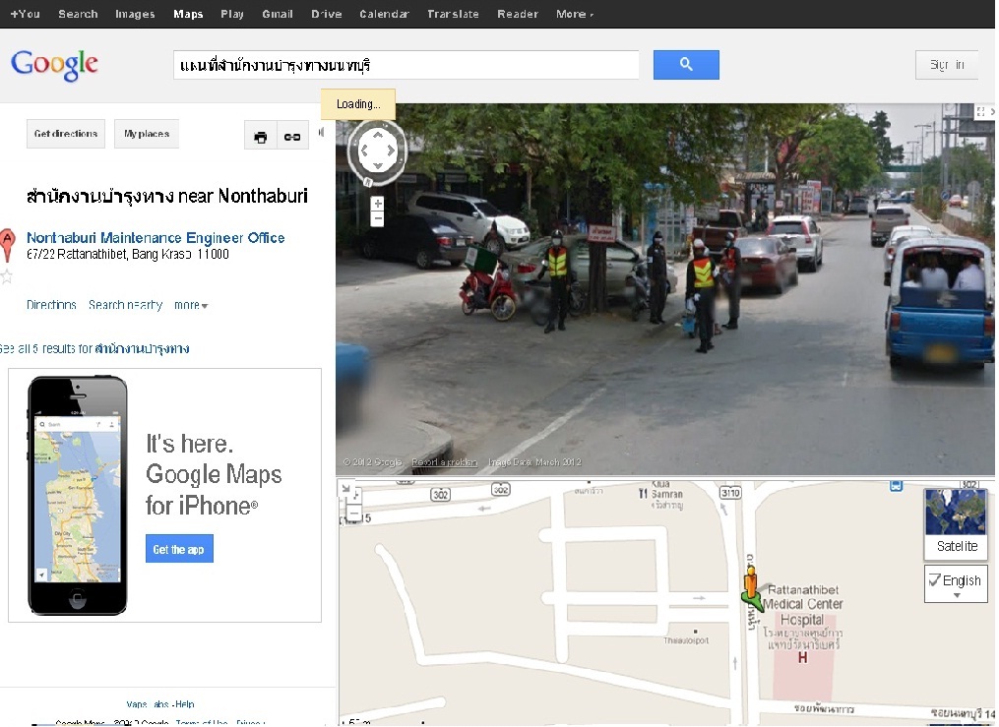Viewport: 999px width, 727px height.
Task: Click inside the Maps search input field
Action: click(406, 65)
